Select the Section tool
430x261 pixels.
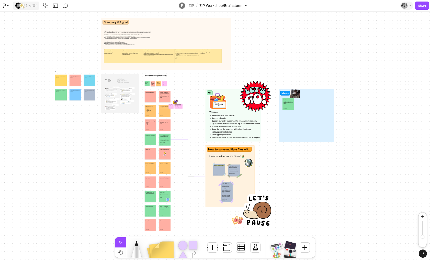pyautogui.click(x=227, y=247)
